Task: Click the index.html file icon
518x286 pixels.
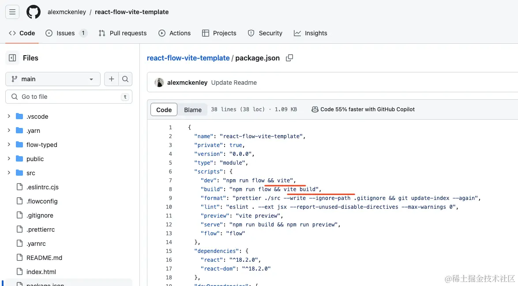Action: coord(19,271)
